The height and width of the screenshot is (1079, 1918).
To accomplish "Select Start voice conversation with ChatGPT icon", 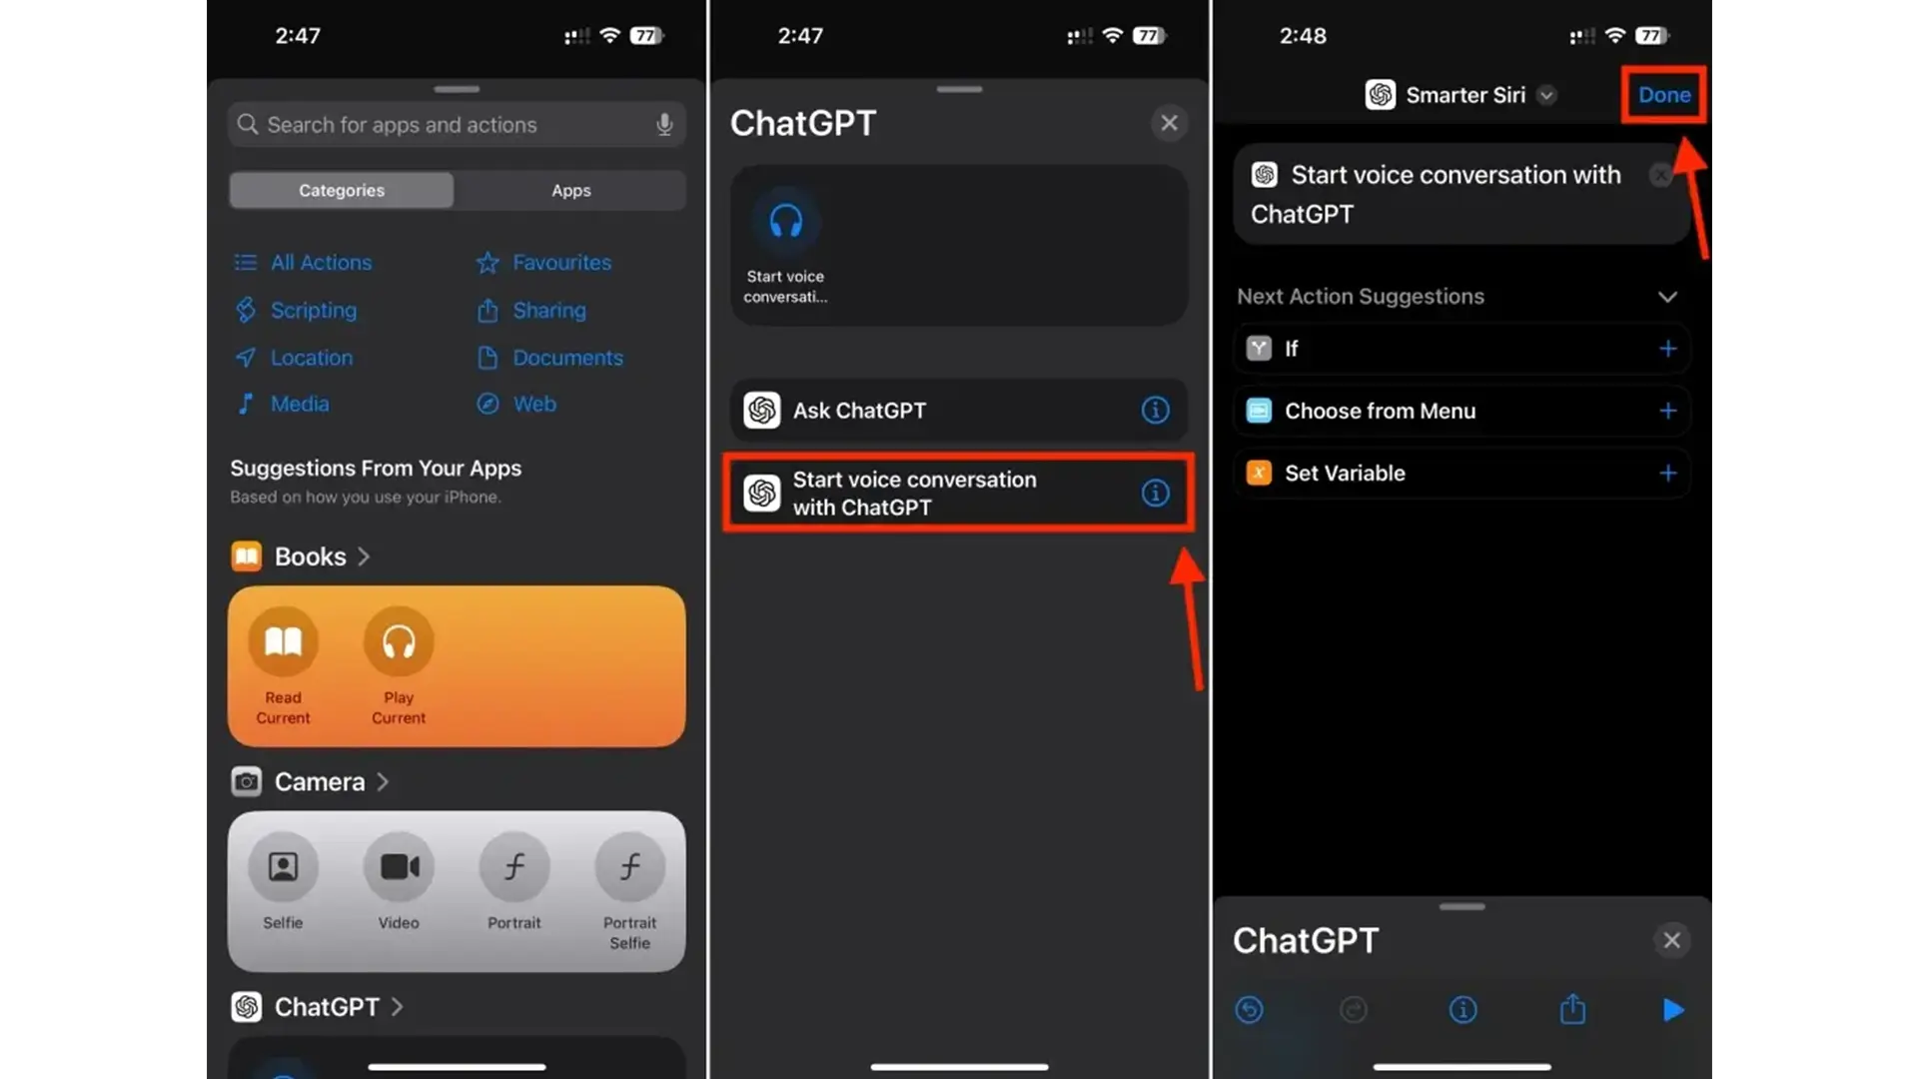I will pos(763,492).
